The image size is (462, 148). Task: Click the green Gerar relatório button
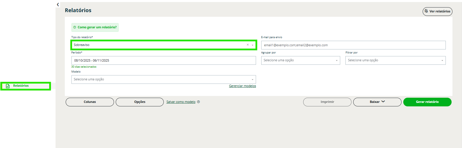(427, 102)
